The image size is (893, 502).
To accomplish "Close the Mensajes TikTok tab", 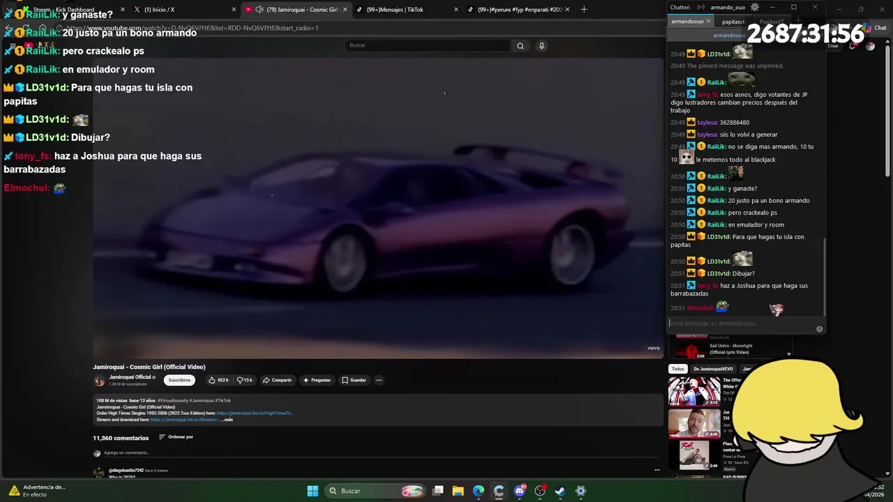I will [456, 9].
